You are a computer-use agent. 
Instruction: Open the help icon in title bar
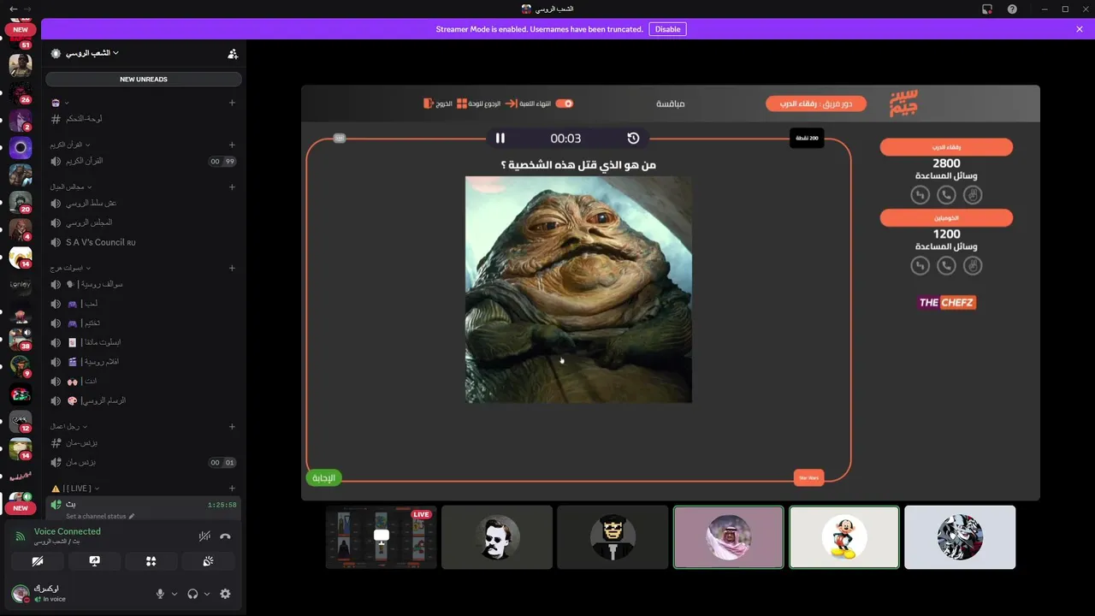click(x=1013, y=9)
